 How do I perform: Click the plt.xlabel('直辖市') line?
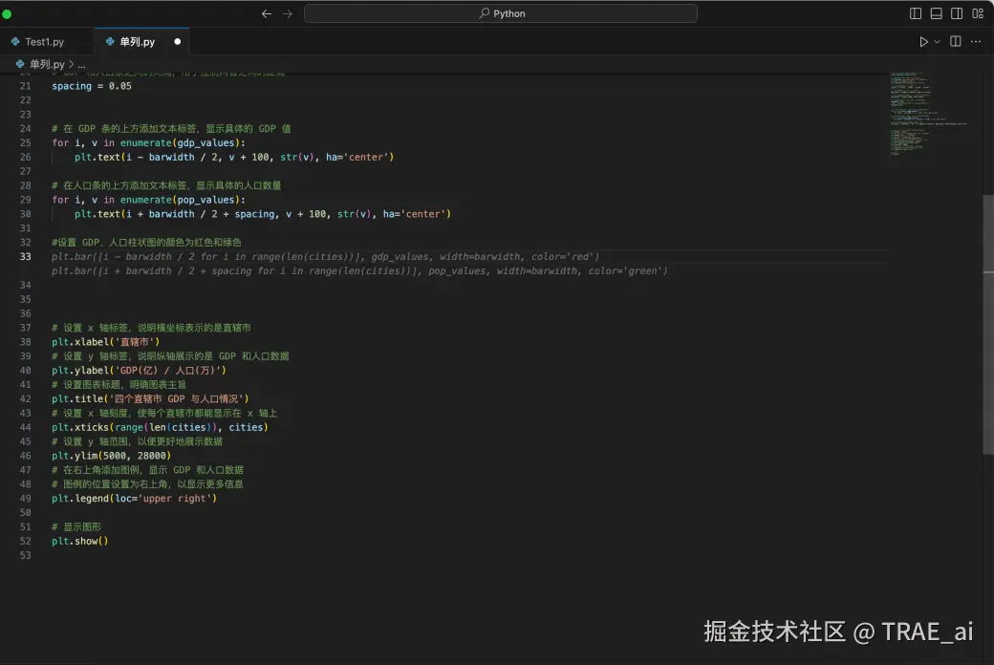106,342
